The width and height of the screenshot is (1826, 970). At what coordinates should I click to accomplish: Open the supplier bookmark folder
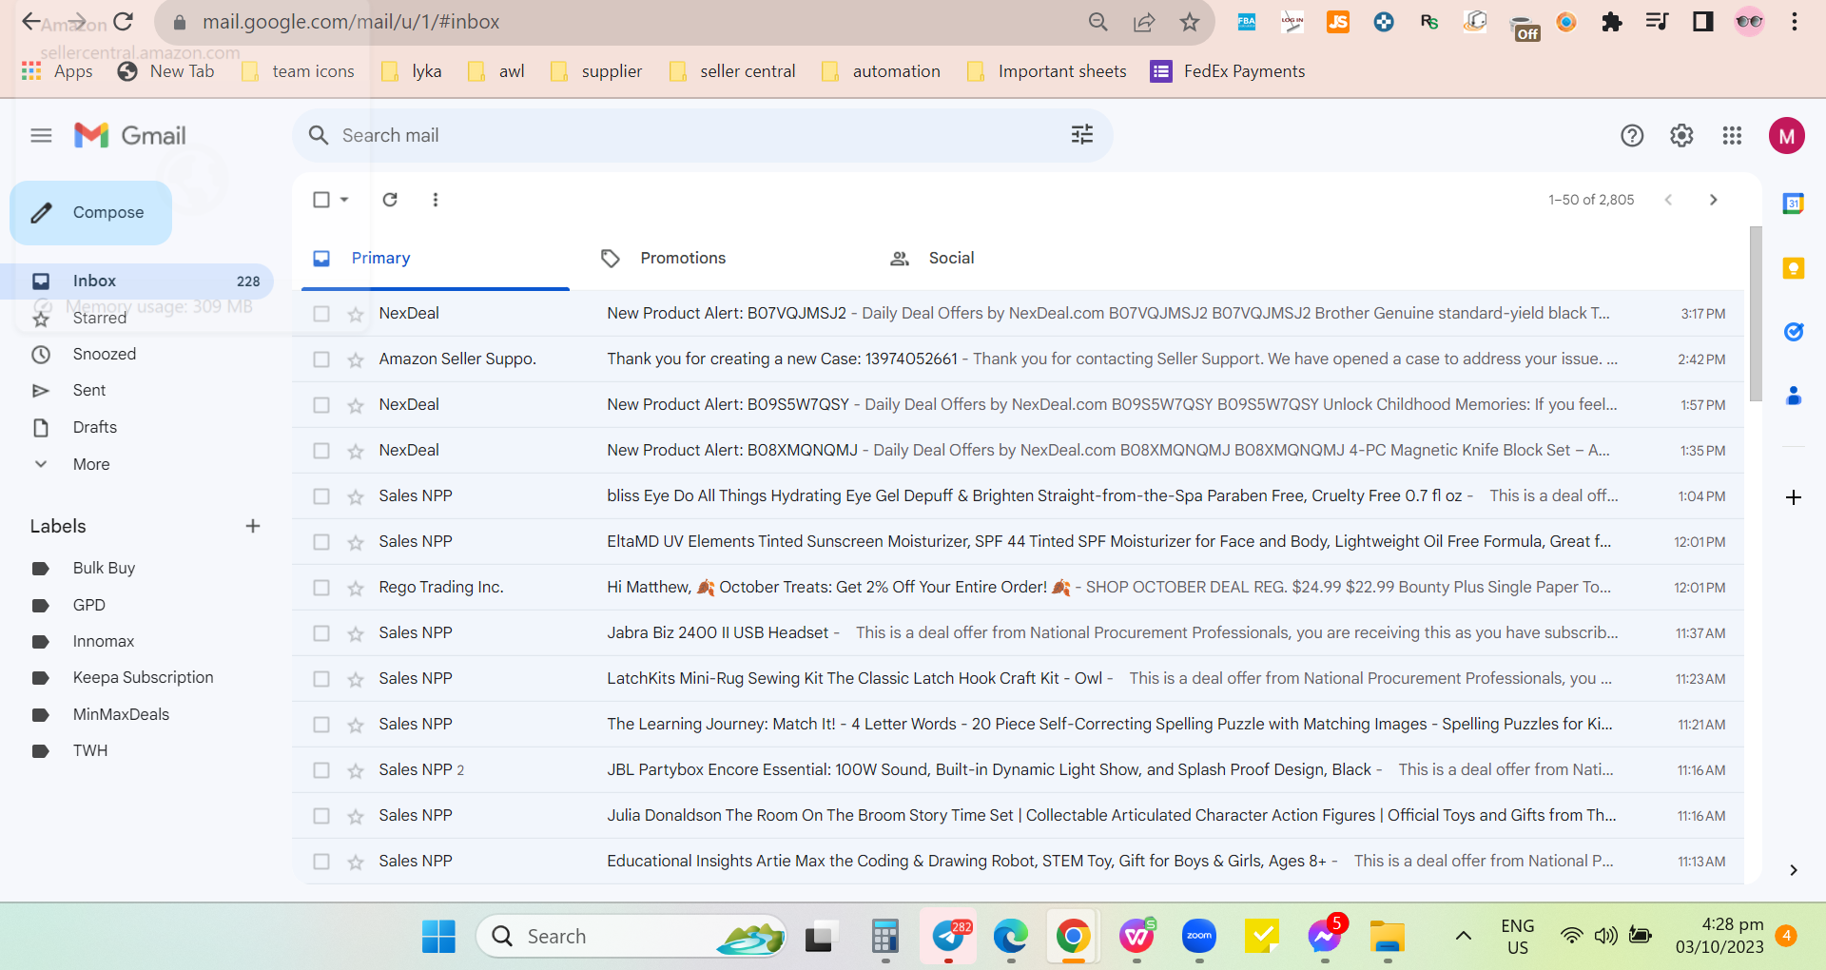point(596,71)
